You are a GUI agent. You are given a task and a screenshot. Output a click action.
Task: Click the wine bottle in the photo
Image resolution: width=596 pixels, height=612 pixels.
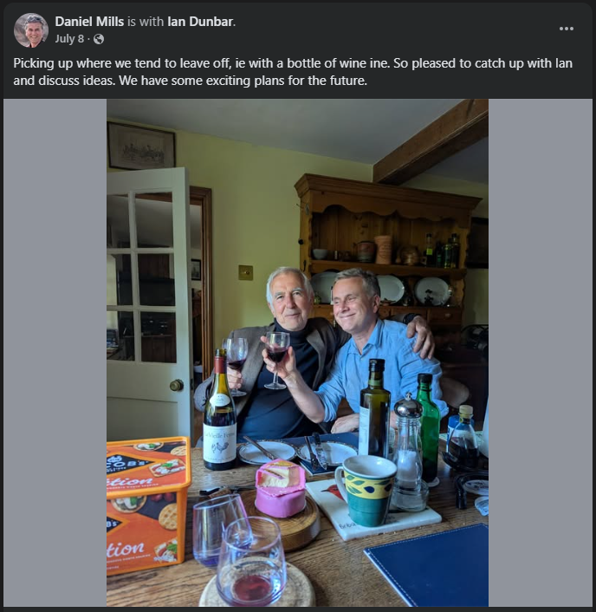coord(219,416)
